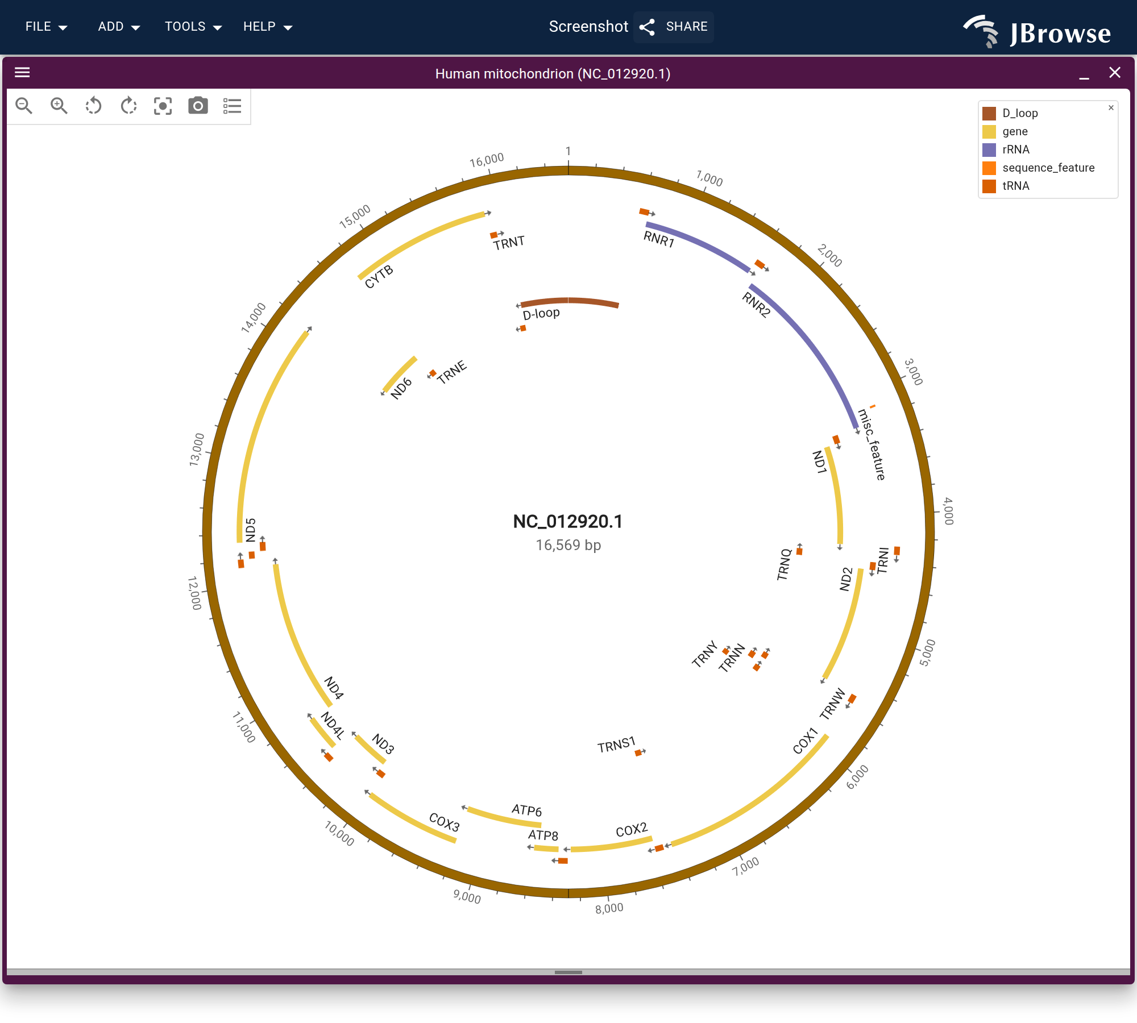The image size is (1137, 1023).
Task: Click the sequence_feature legend swatch
Action: click(x=989, y=168)
